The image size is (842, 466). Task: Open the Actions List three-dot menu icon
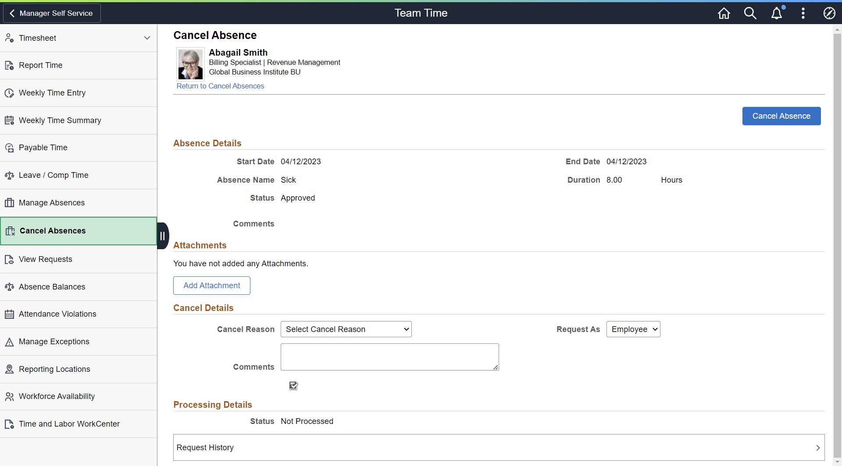[803, 13]
